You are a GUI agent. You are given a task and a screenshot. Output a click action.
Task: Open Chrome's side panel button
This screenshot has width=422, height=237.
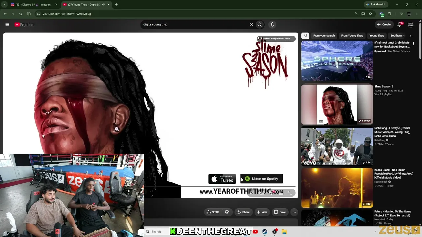point(29,14)
